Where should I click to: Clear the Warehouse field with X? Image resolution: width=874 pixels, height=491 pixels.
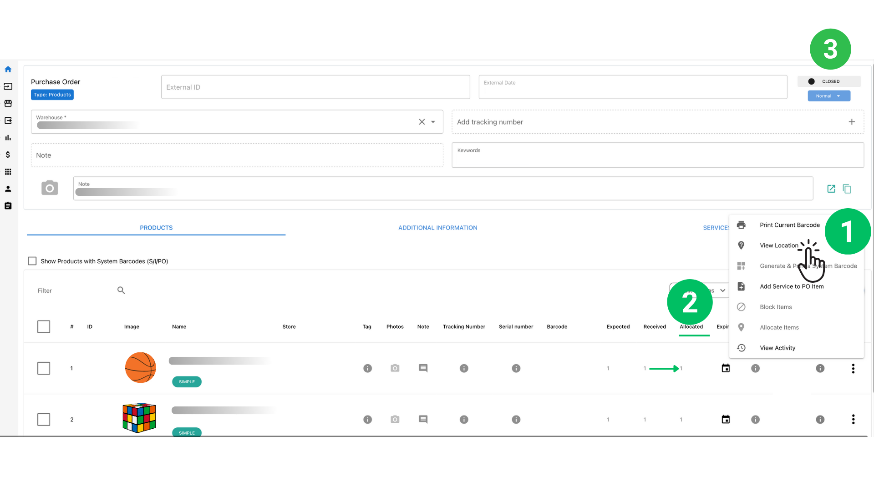coord(422,122)
